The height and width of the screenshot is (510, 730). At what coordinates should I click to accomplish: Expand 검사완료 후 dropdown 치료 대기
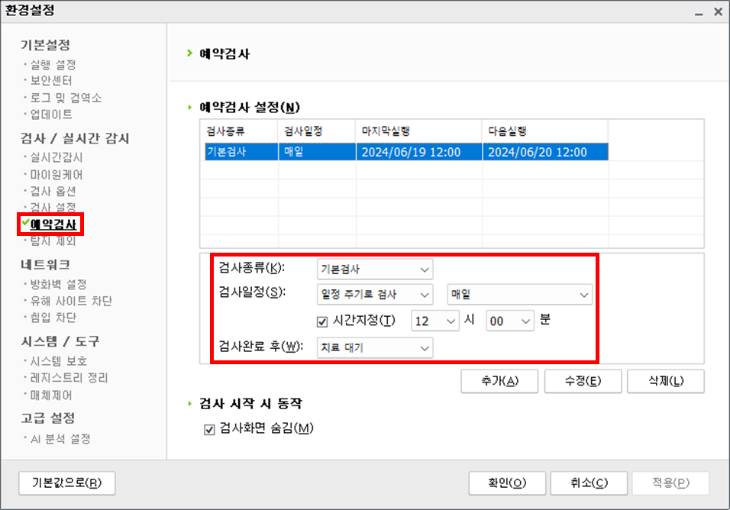[375, 347]
